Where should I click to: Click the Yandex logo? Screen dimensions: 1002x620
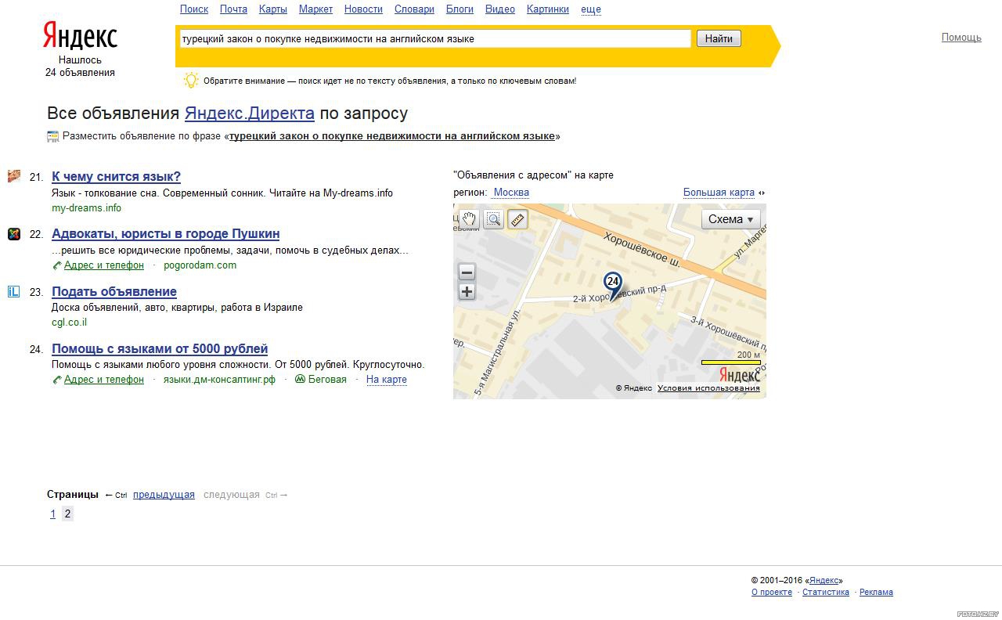coord(80,36)
